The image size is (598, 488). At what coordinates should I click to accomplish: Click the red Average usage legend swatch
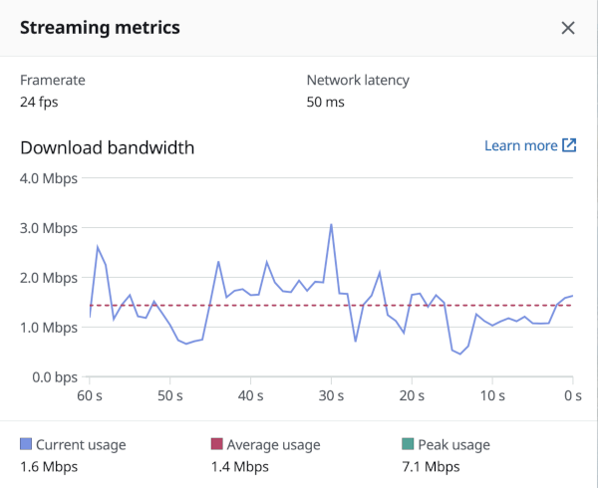click(217, 445)
